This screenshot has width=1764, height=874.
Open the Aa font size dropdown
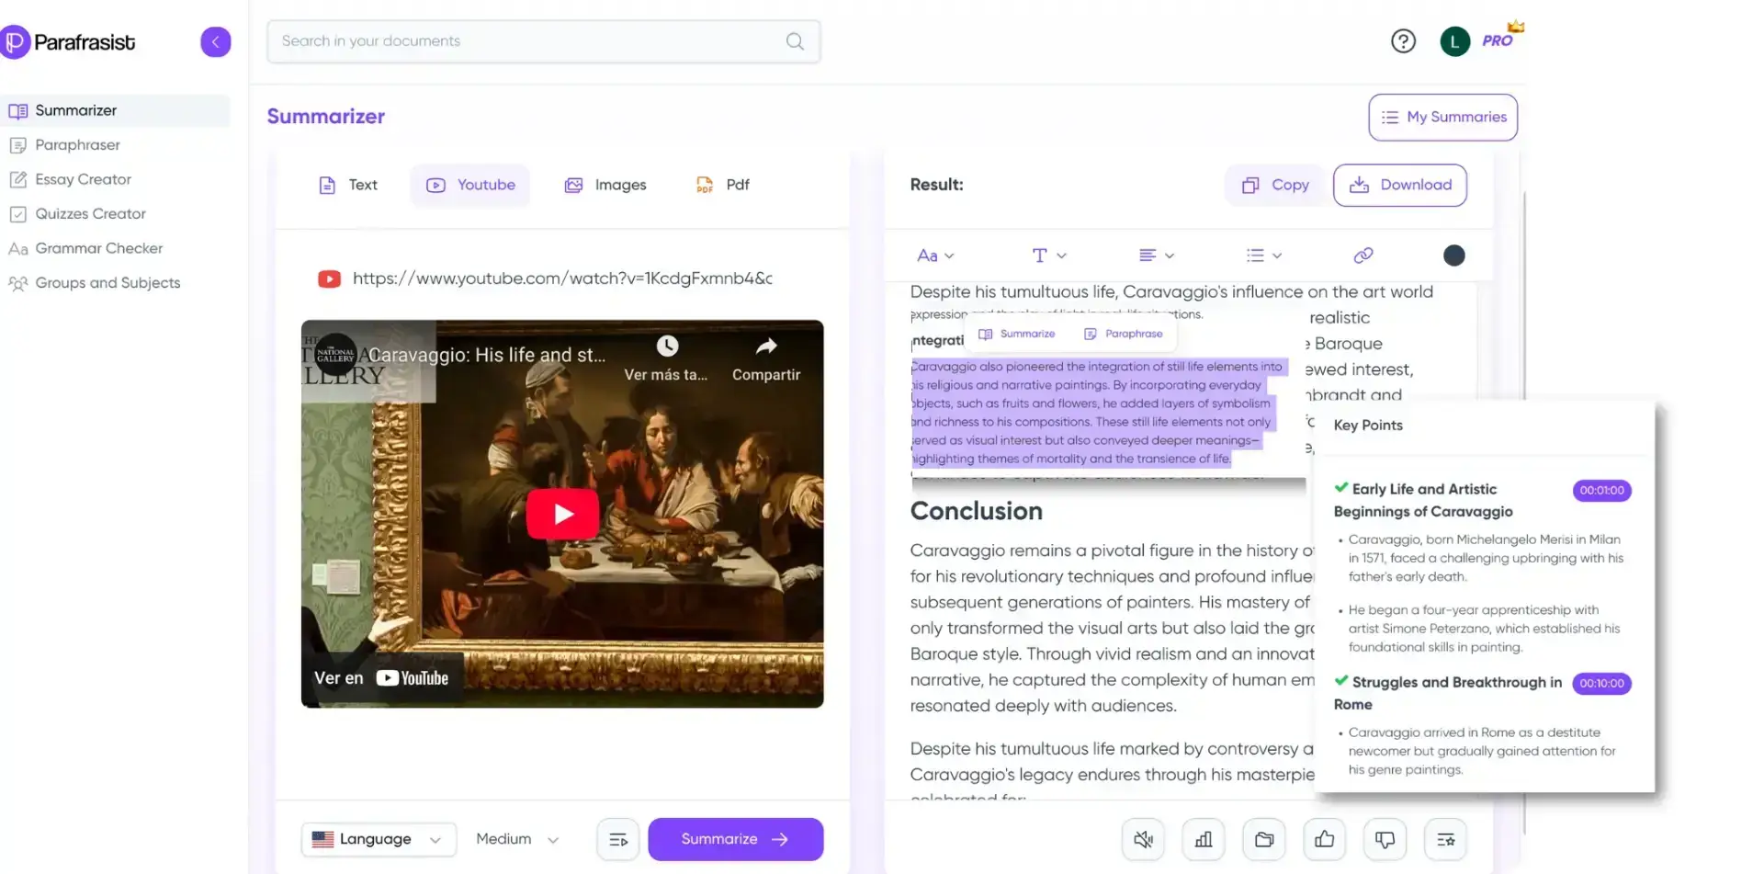[x=935, y=255]
